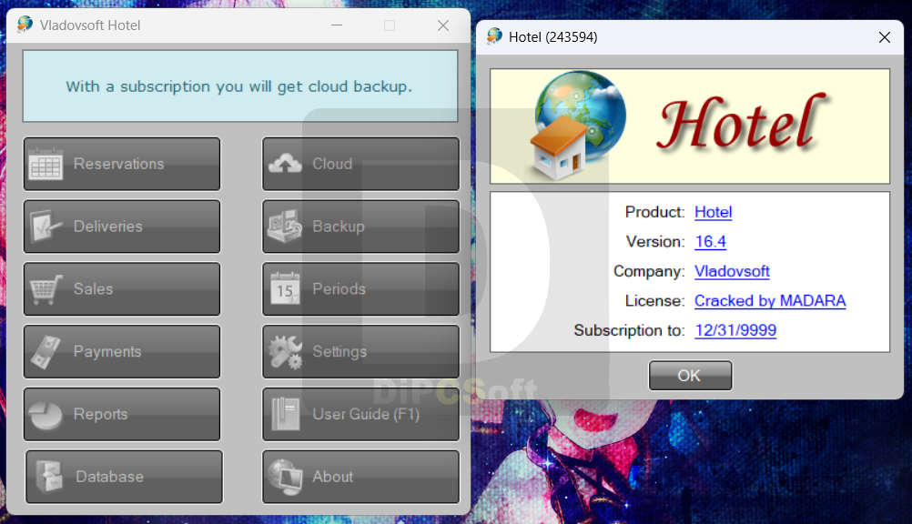Close the Vladovsoft Hotel window
This screenshot has width=912, height=524.
pyautogui.click(x=443, y=25)
